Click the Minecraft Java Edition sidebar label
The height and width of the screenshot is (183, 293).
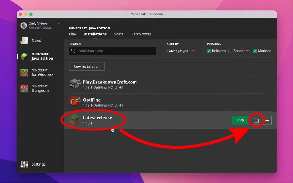click(42, 57)
